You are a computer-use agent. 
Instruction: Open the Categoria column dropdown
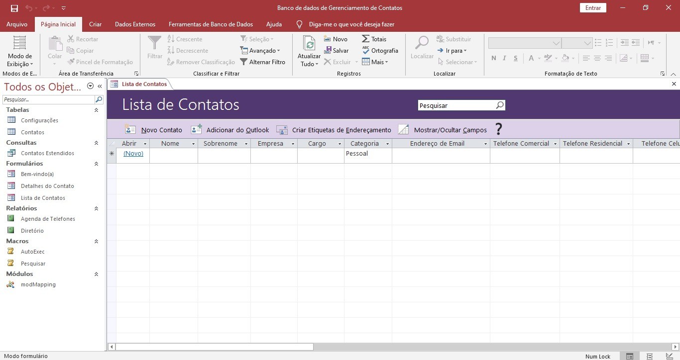click(387, 143)
